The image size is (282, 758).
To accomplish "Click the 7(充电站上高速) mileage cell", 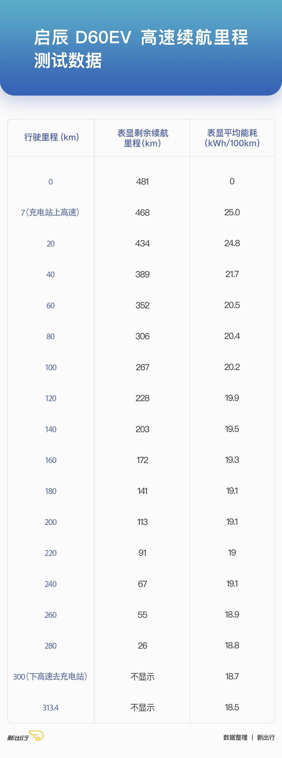I will (x=50, y=212).
